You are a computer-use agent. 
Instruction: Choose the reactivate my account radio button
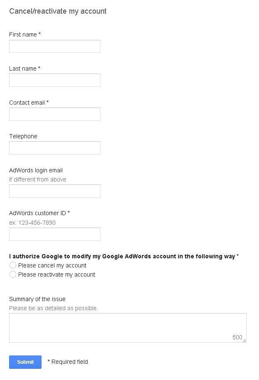click(x=13, y=275)
